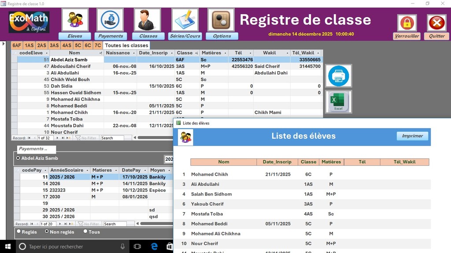Go to last record in students navigator
The width and height of the screenshot is (451, 253).
(x=63, y=138)
